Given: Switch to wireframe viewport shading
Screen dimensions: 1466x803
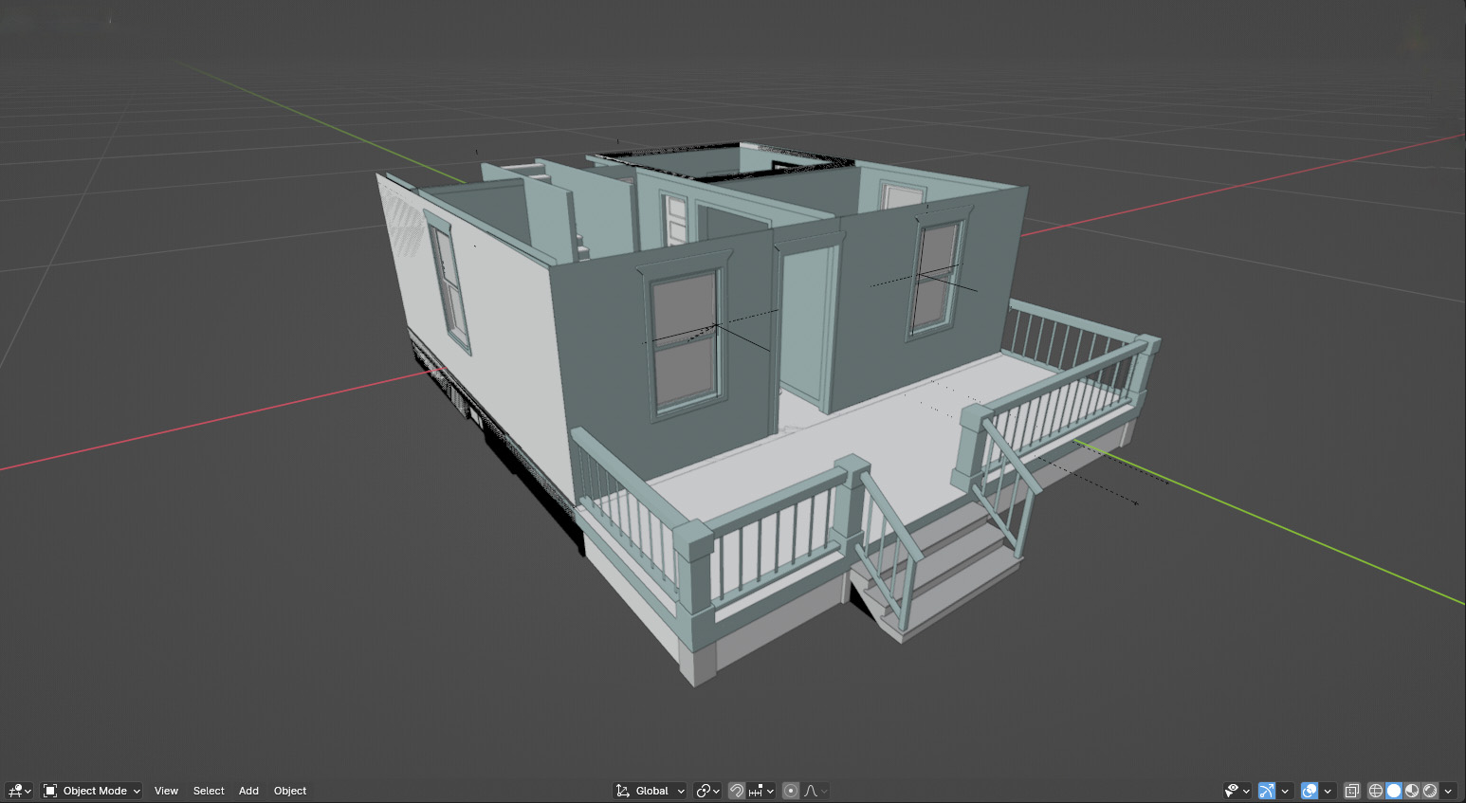Looking at the screenshot, I should (x=1376, y=791).
